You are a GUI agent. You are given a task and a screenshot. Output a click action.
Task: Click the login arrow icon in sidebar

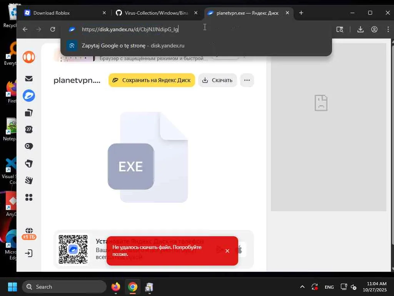[29, 253]
